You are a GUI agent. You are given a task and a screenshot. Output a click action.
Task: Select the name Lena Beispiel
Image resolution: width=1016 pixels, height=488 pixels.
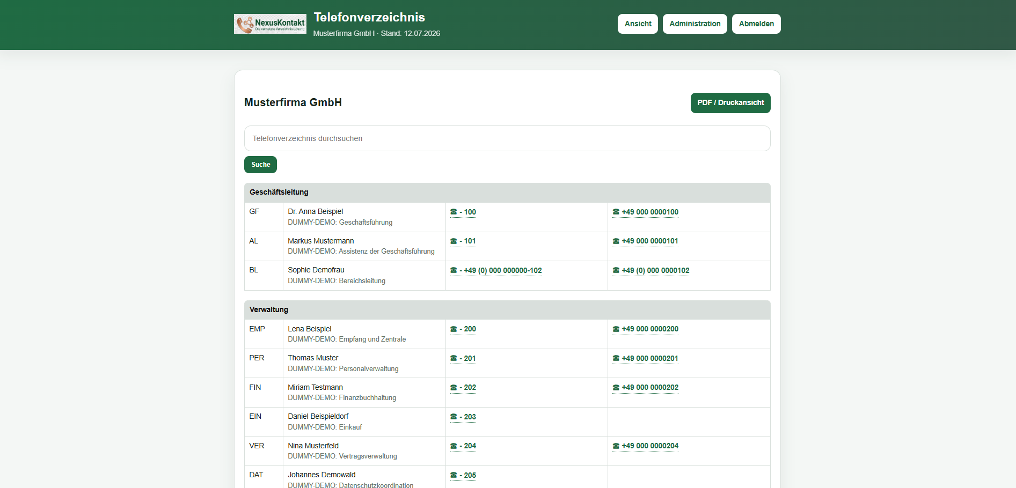(x=310, y=329)
